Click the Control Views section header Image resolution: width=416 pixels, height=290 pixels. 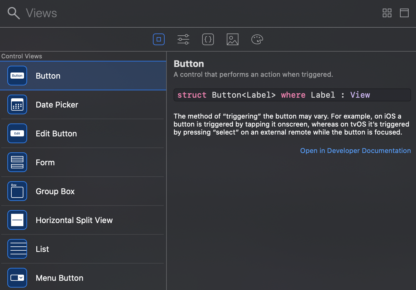tap(22, 56)
